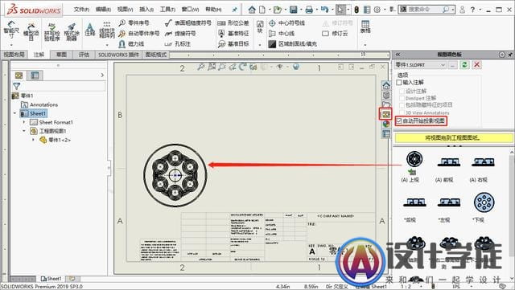Uncheck 自动开始投影视图 auto-start projected view
The height and width of the screenshot is (290, 515).
coord(399,121)
